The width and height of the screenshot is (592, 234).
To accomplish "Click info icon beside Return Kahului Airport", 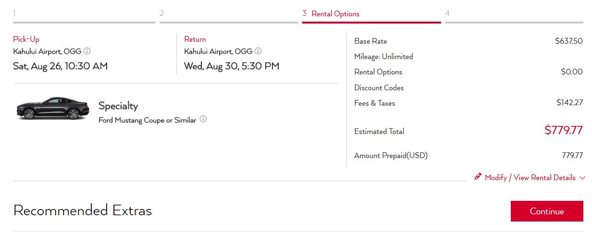I will 258,51.
